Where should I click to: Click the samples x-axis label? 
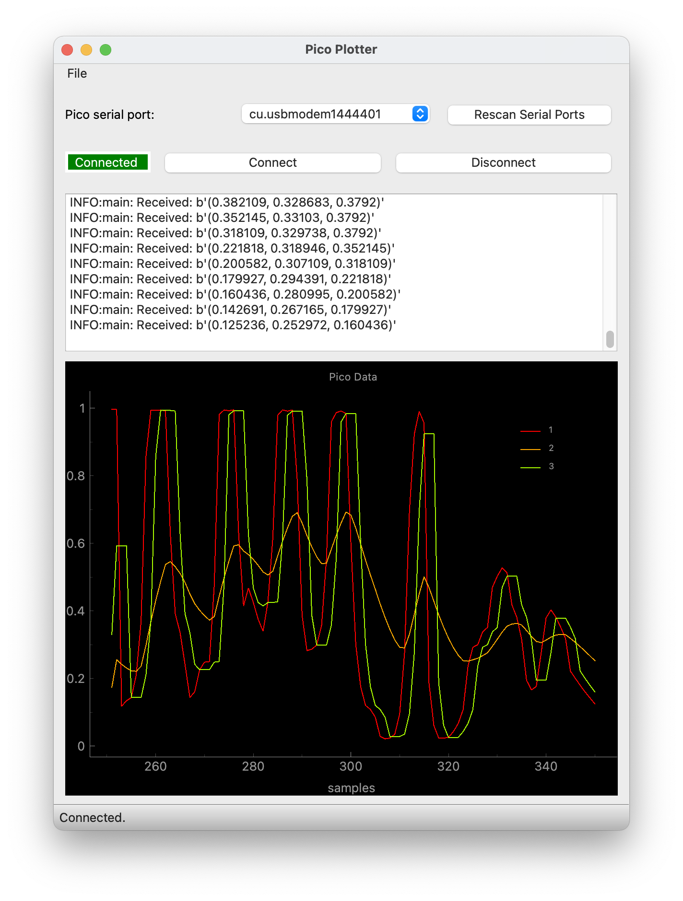[x=351, y=788]
